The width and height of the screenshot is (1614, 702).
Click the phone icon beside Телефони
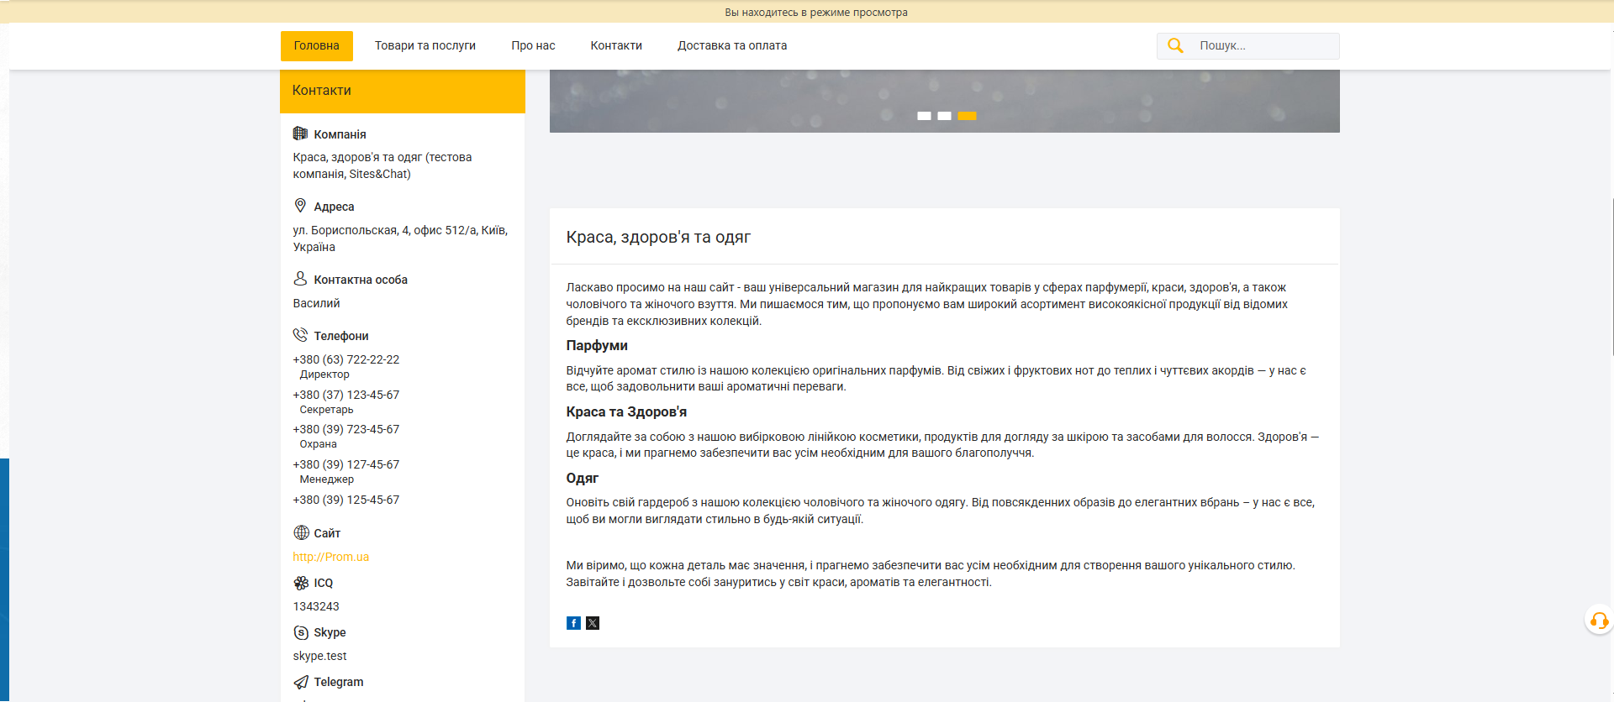300,335
